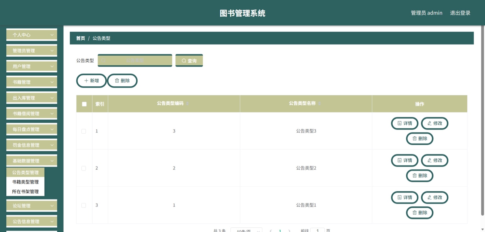
Task: Collapse the 基础数据管理 sidebar menu
Action: [32, 161]
